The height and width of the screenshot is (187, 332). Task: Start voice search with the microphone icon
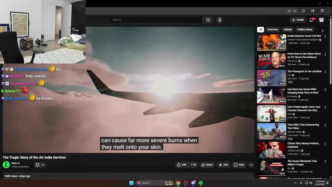click(220, 20)
